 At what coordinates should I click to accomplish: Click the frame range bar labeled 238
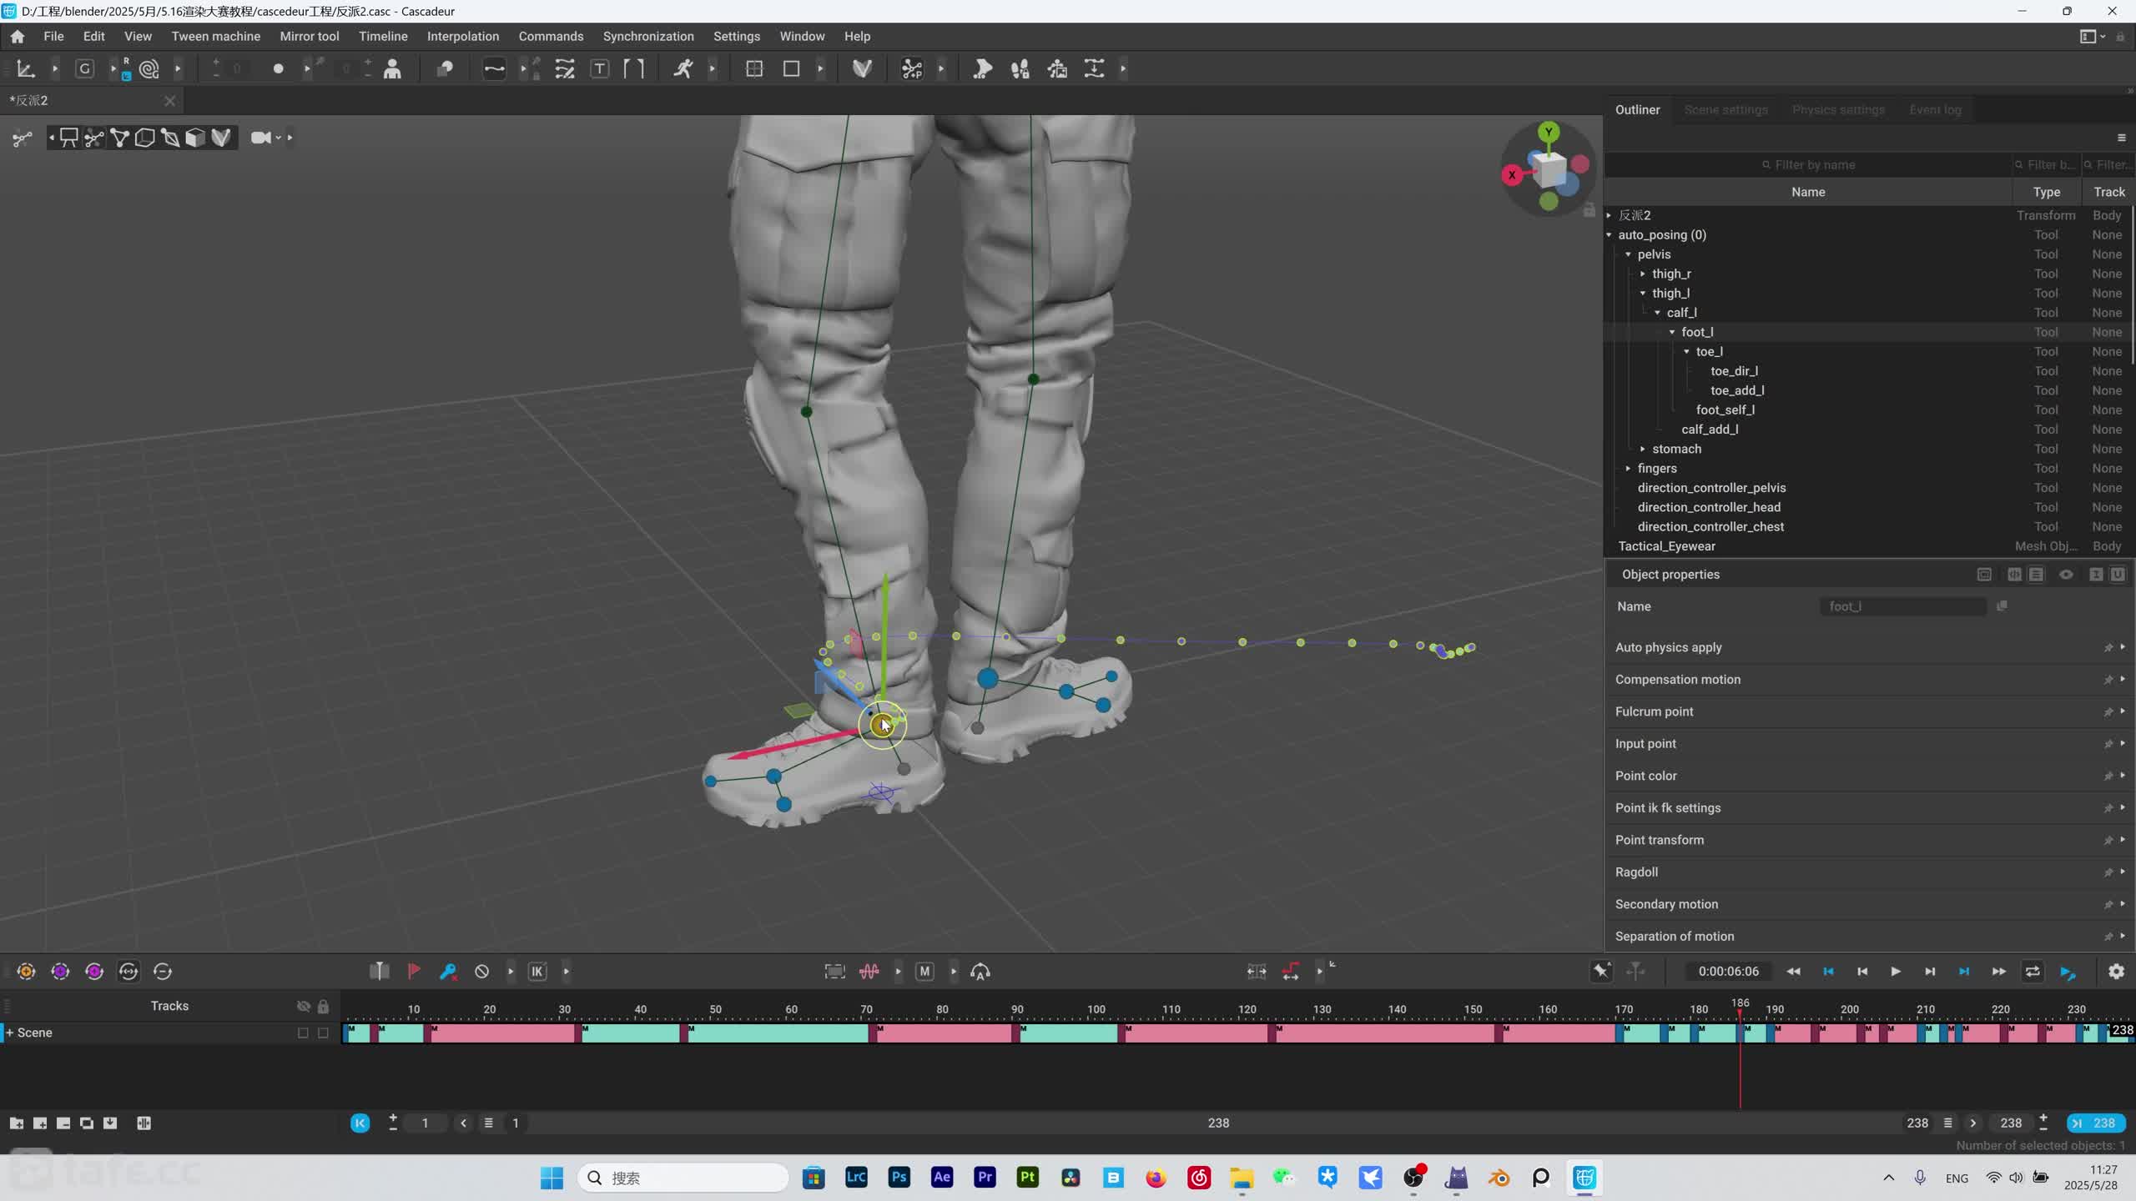click(1218, 1123)
